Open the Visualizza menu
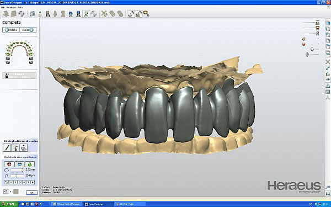This screenshot has height=207, width=331. [x=11, y=7]
